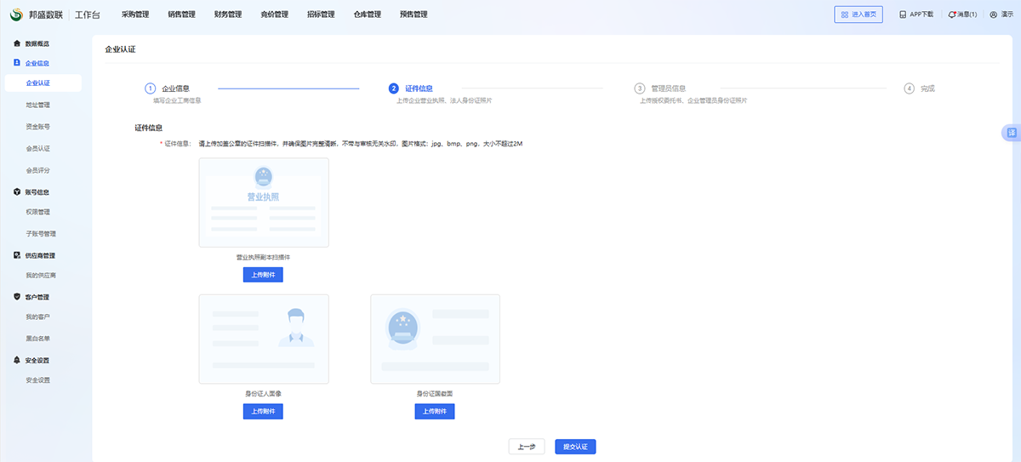Upload attachment for 身份证国徽面
The image size is (1021, 462).
pos(435,412)
